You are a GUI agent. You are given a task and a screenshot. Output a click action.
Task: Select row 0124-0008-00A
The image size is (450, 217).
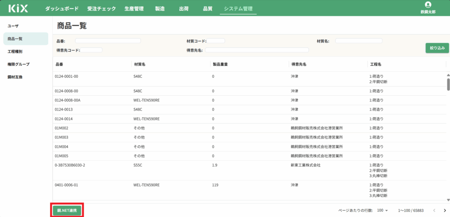[x=250, y=100]
